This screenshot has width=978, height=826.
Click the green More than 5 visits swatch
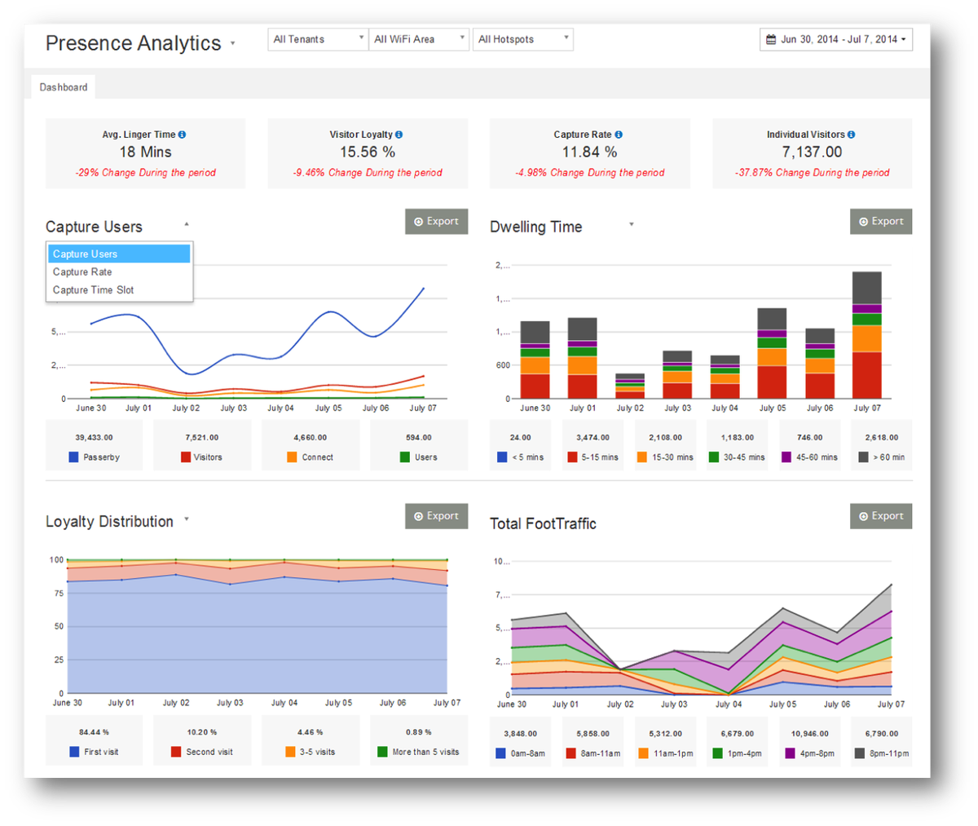point(382,752)
